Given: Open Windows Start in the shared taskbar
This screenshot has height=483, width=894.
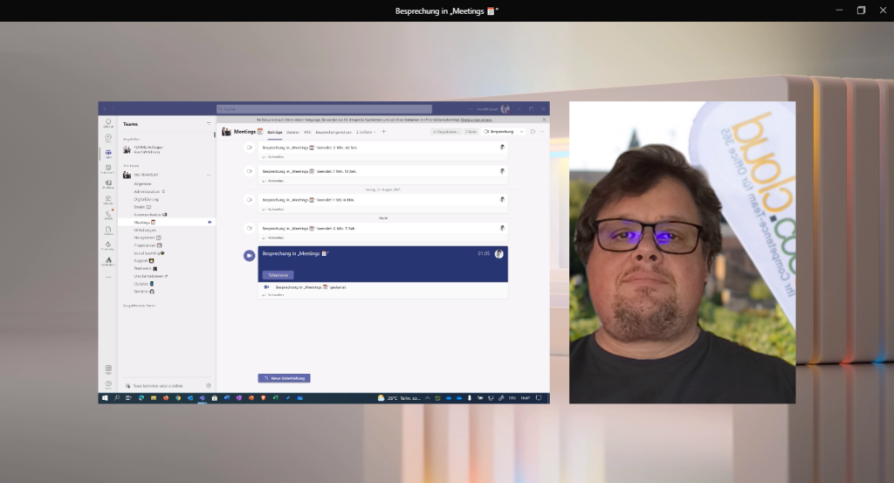Looking at the screenshot, I should tap(105, 398).
